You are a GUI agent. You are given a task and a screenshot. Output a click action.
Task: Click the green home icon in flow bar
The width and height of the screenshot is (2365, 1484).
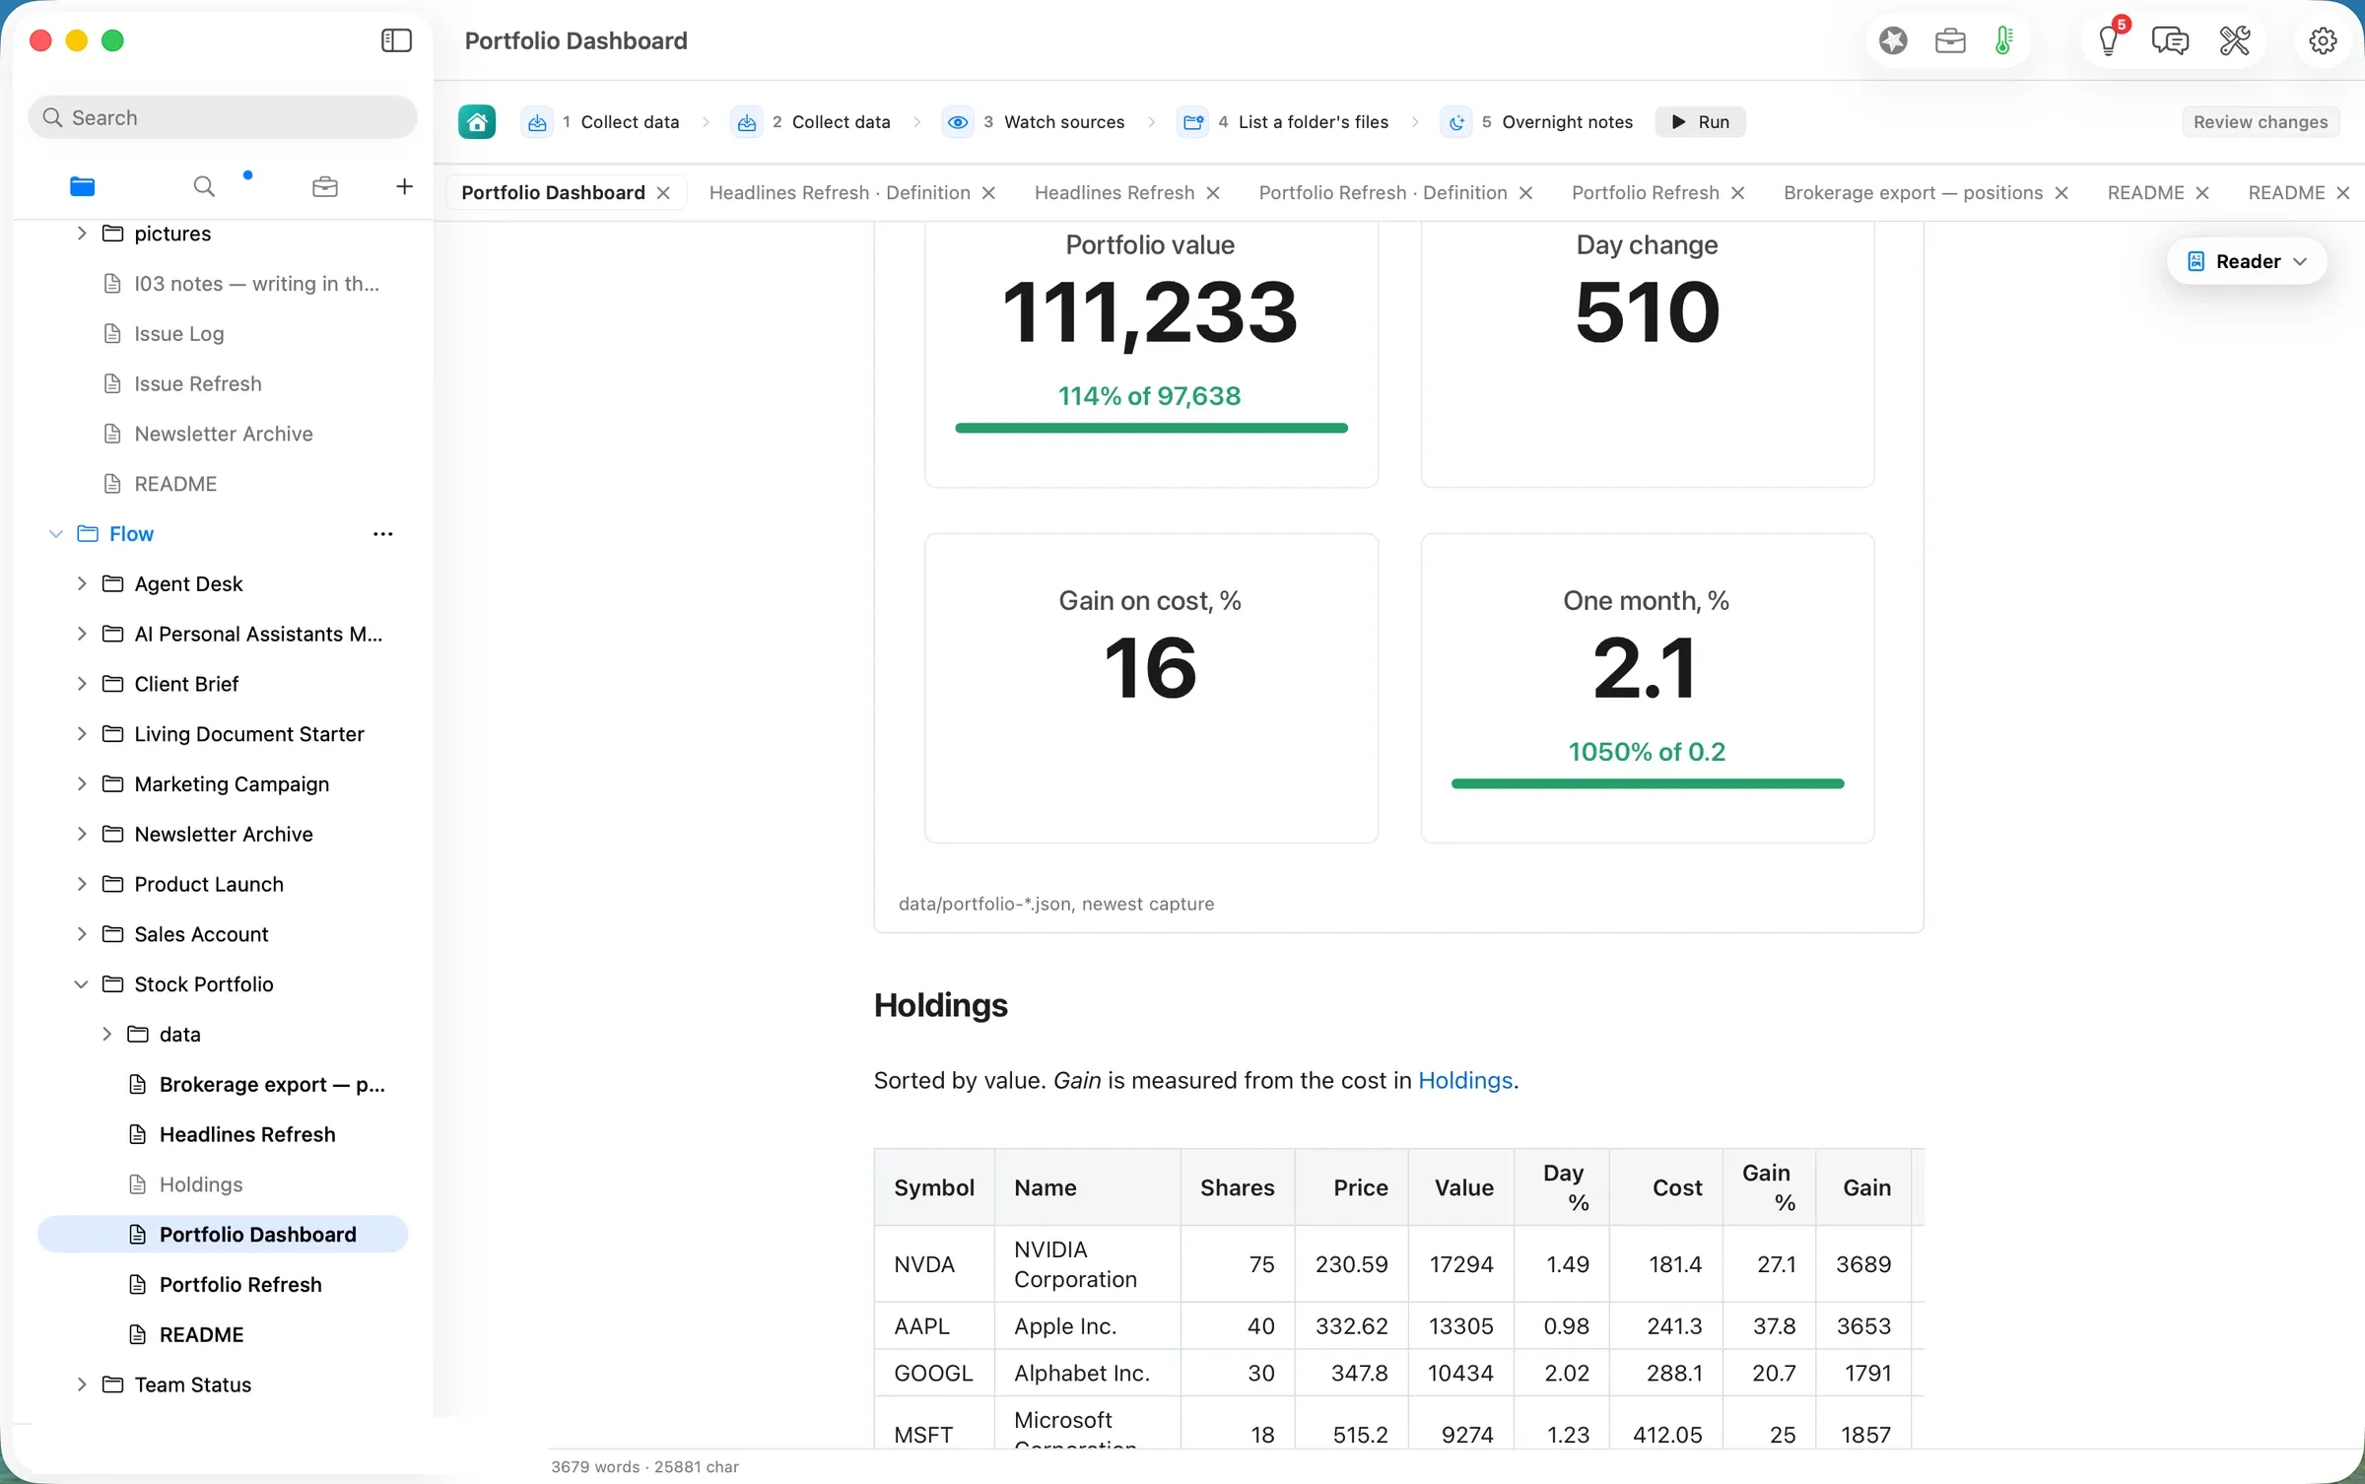[477, 122]
